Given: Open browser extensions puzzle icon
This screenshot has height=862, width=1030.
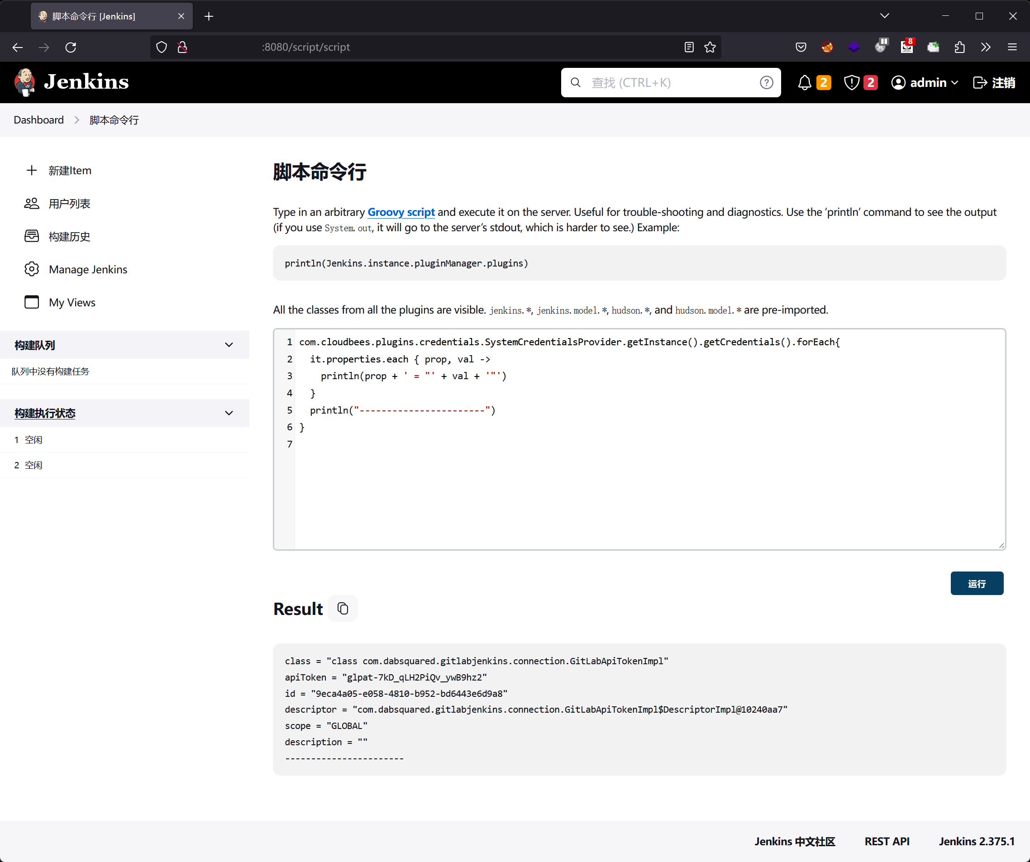Looking at the screenshot, I should 959,47.
